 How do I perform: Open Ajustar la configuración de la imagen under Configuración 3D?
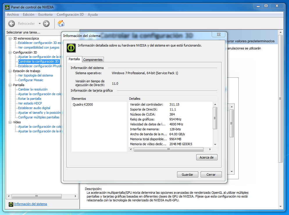tap(40, 57)
